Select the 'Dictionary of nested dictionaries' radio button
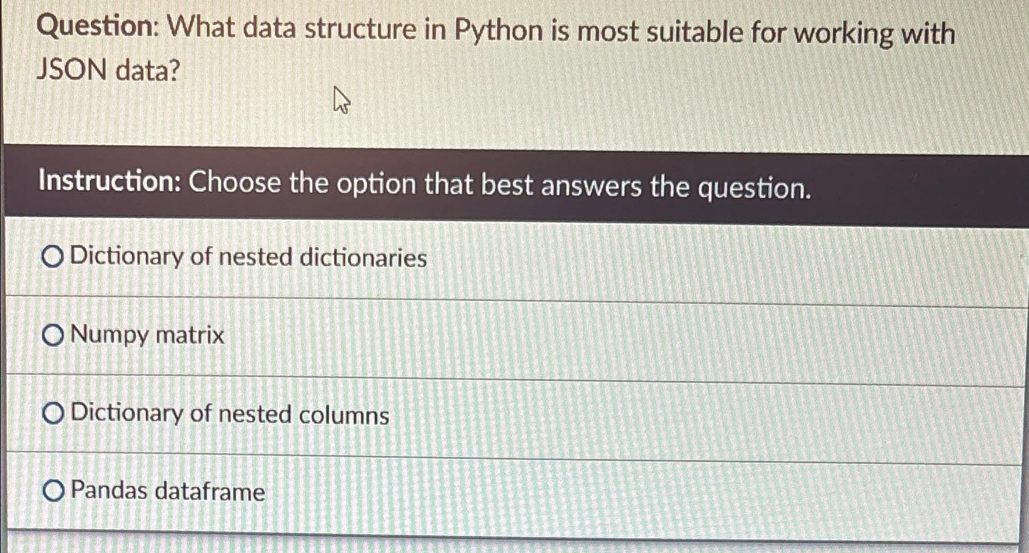The height and width of the screenshot is (553, 1029). tap(54, 258)
